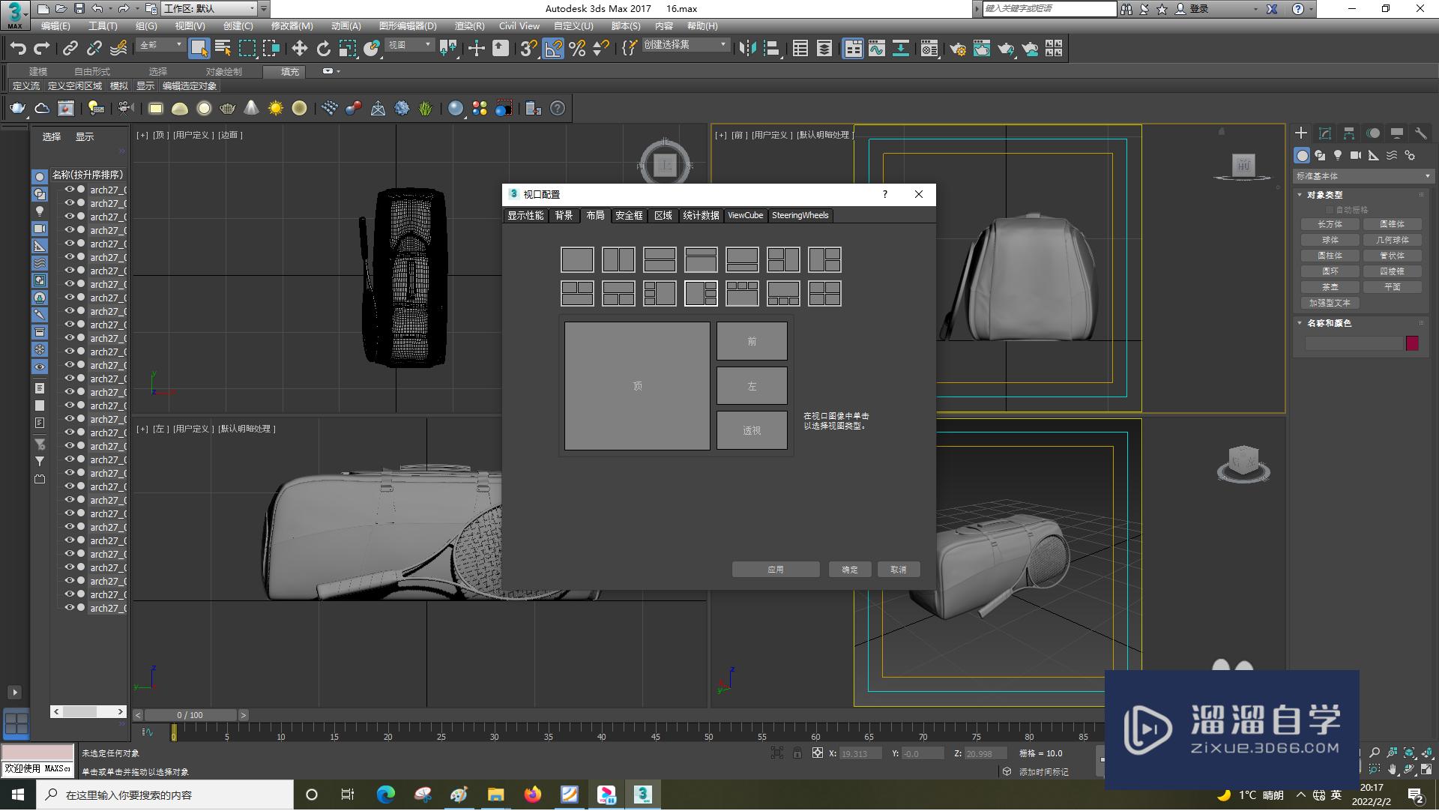The image size is (1439, 811).
Task: Open the Rendered Frame Window
Action: [x=982, y=49]
